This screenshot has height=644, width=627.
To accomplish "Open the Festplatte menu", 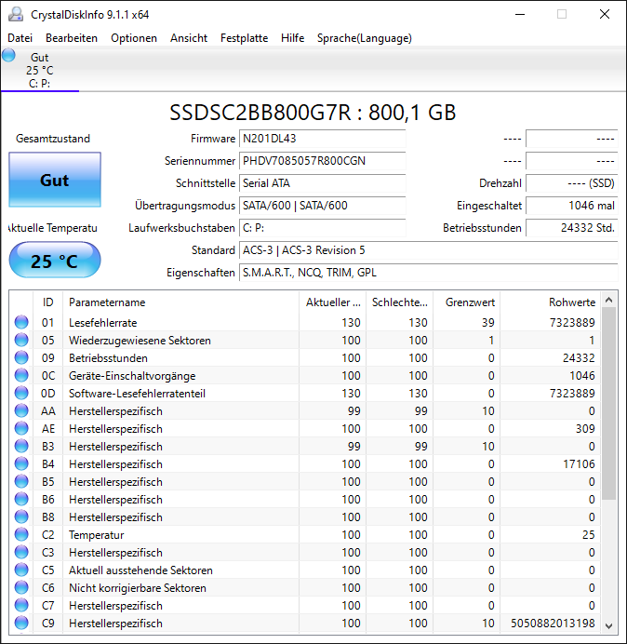I will pyautogui.click(x=244, y=38).
